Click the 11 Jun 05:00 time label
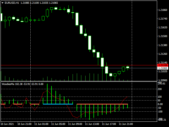Screen dimensions: 169x127 [58, 124]
